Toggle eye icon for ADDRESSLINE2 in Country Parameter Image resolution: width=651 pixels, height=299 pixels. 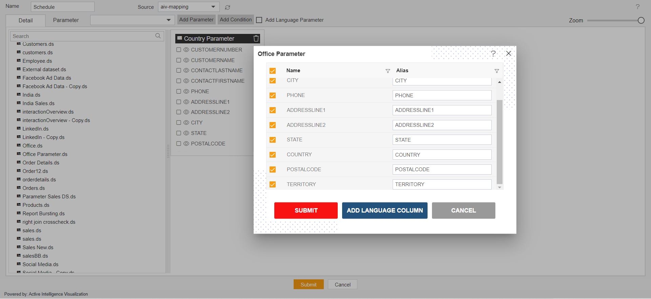186,112
